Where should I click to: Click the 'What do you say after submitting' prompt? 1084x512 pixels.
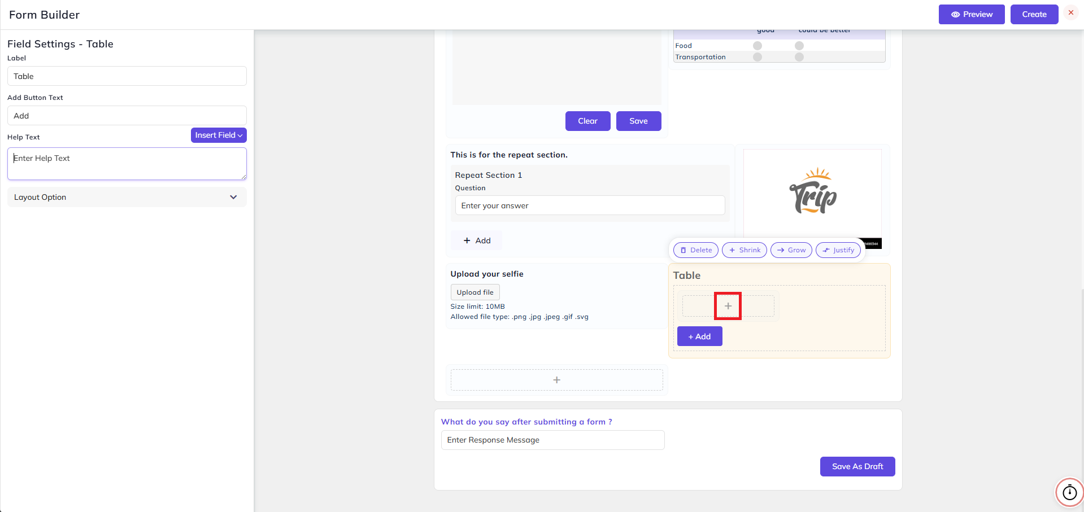526,422
